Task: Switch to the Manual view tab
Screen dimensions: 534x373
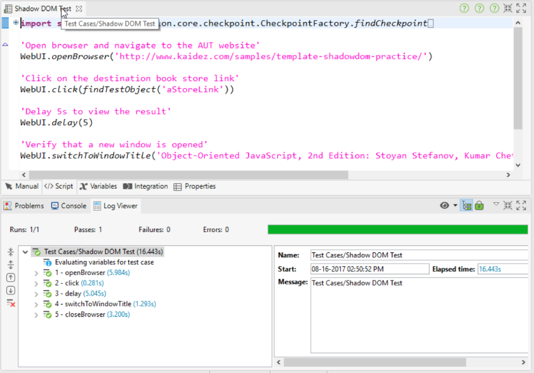Action: pos(22,186)
